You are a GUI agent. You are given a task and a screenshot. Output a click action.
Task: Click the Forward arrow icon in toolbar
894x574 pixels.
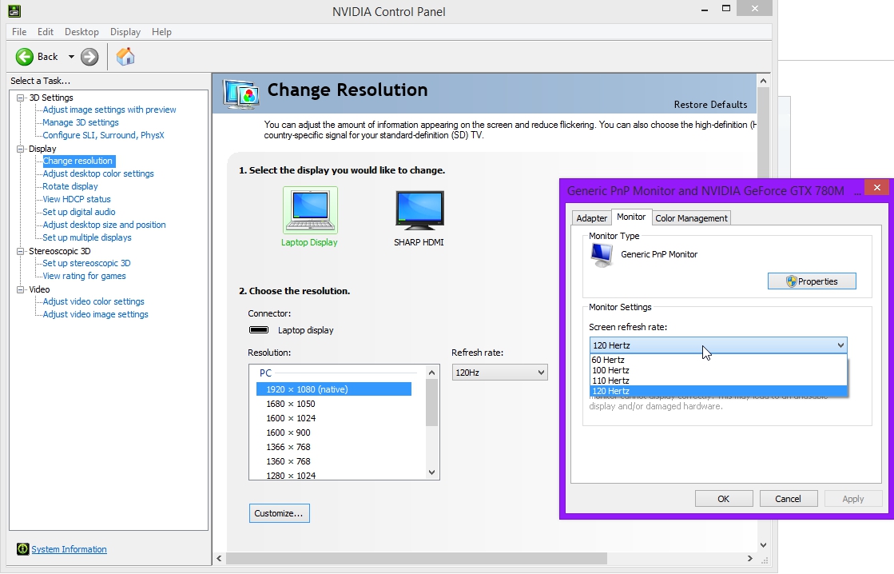click(89, 56)
